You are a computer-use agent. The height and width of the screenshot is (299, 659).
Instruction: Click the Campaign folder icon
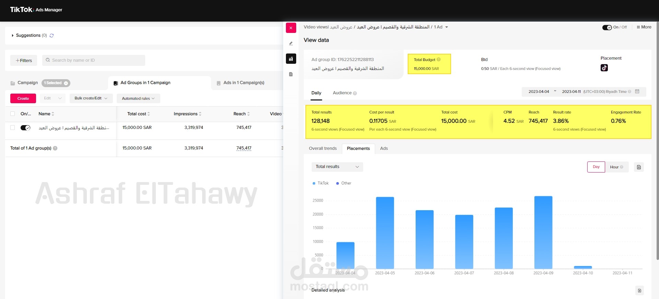point(13,83)
